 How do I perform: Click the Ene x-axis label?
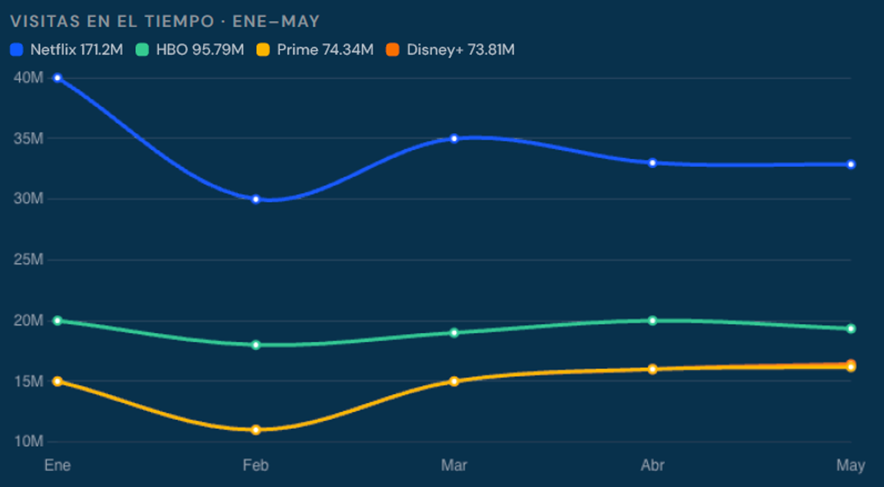pyautogui.click(x=57, y=465)
